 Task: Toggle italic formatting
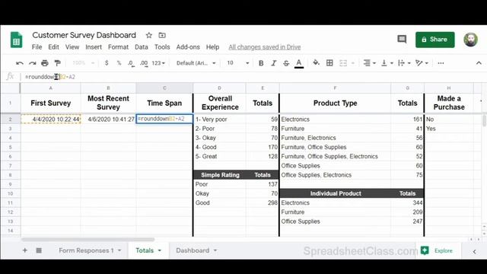click(x=274, y=63)
